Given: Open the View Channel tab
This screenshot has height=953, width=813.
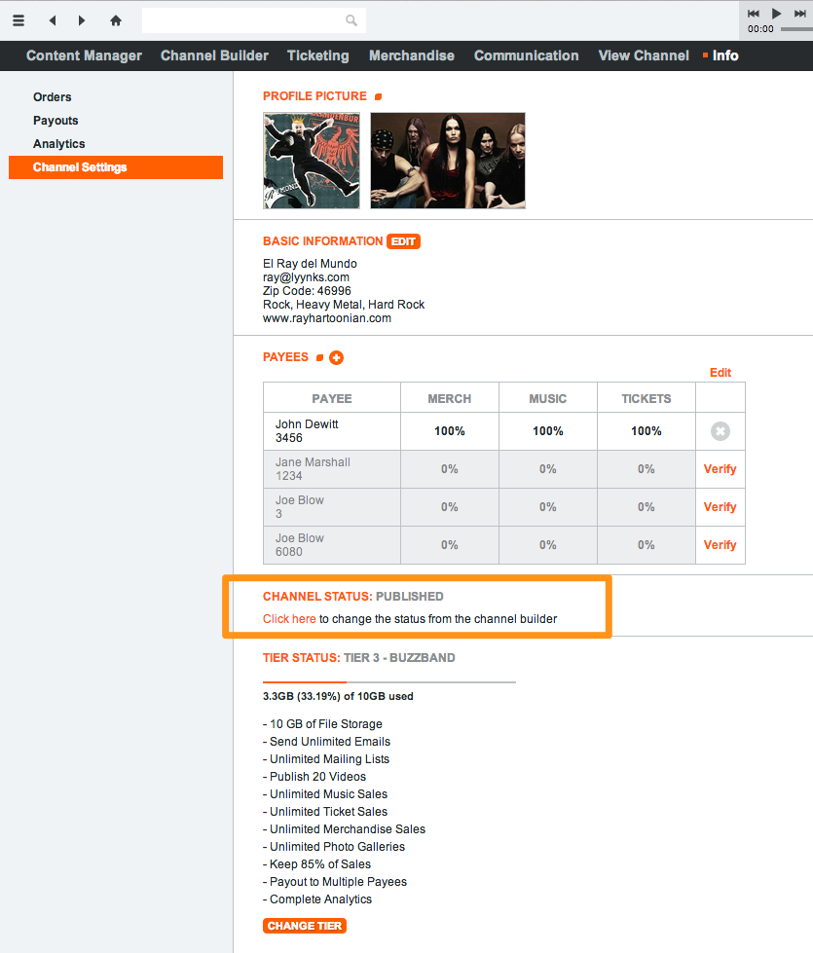Looking at the screenshot, I should tap(644, 55).
